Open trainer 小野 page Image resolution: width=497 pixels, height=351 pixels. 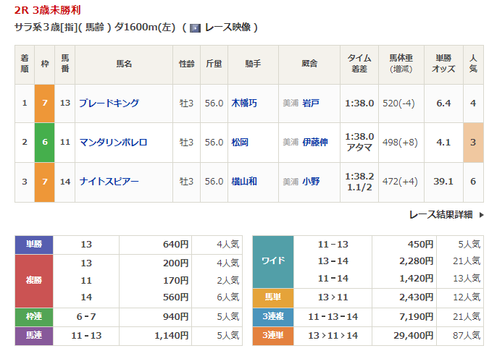pos(311,182)
